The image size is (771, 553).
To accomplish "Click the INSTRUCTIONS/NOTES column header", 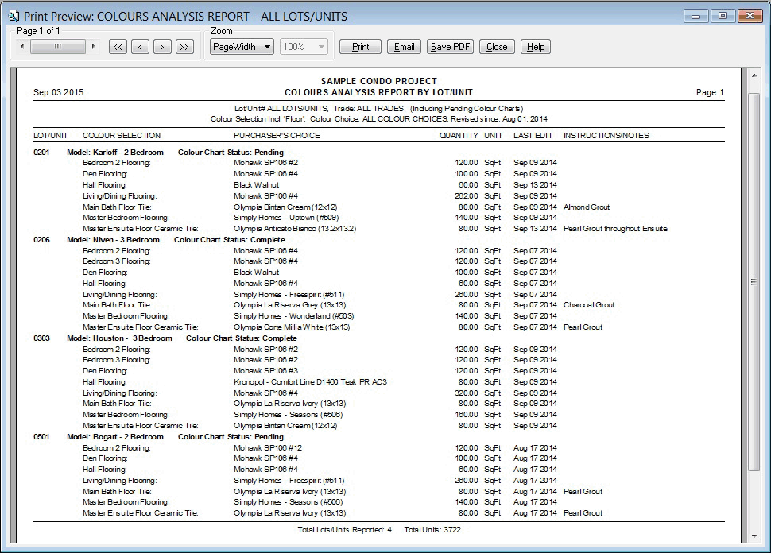I will [x=606, y=136].
